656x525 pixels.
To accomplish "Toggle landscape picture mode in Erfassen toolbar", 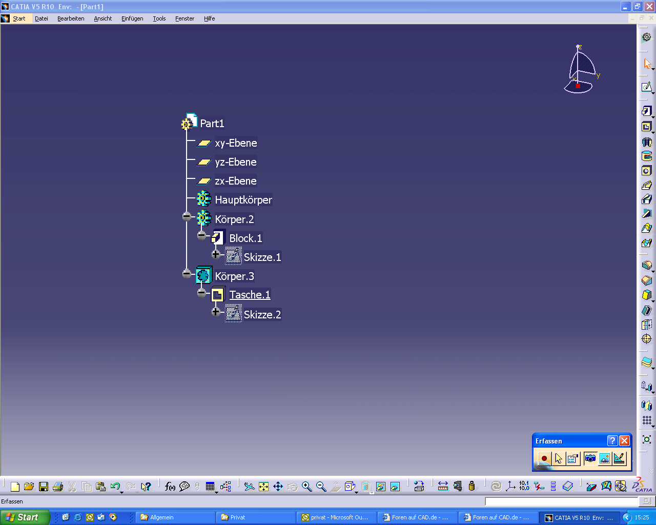I will pyautogui.click(x=605, y=458).
